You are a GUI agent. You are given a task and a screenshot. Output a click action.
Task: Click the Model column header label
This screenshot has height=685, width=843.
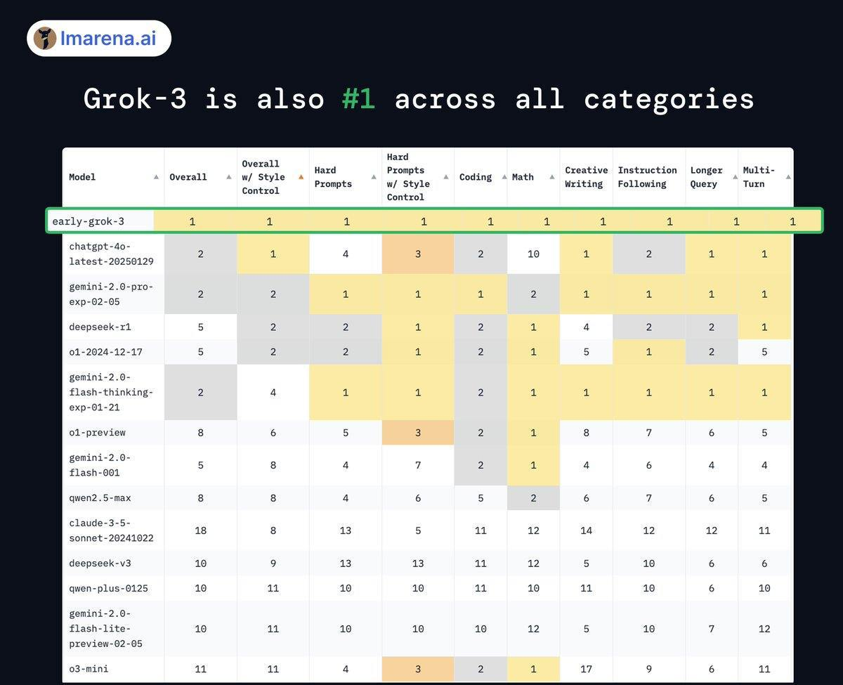[x=82, y=177]
